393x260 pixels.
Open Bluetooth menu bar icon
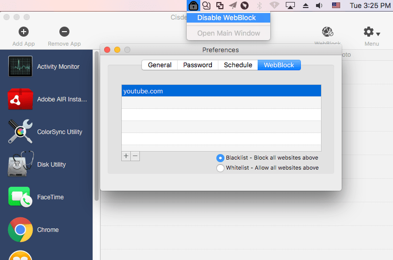pos(260,6)
